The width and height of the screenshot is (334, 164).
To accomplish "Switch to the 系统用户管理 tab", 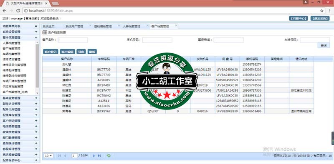I will 74,27.
